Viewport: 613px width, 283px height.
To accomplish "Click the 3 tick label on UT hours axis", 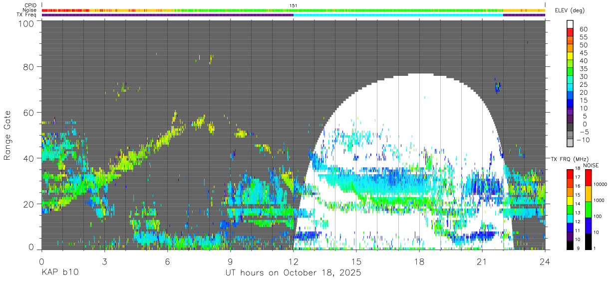I will click(x=104, y=262).
